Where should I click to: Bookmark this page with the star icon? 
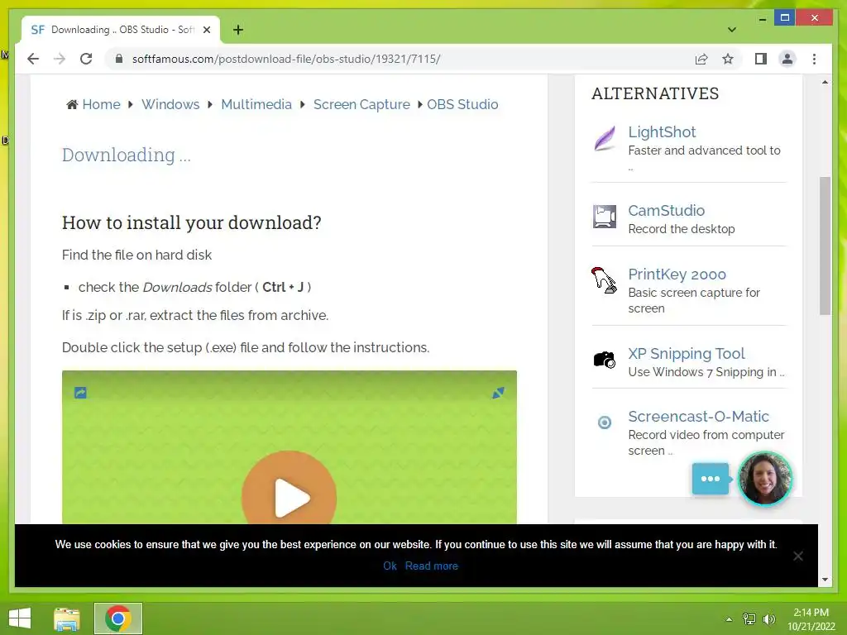[728, 59]
